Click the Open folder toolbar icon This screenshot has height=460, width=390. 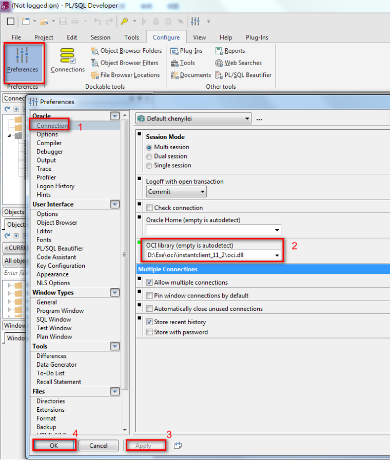pos(44,22)
